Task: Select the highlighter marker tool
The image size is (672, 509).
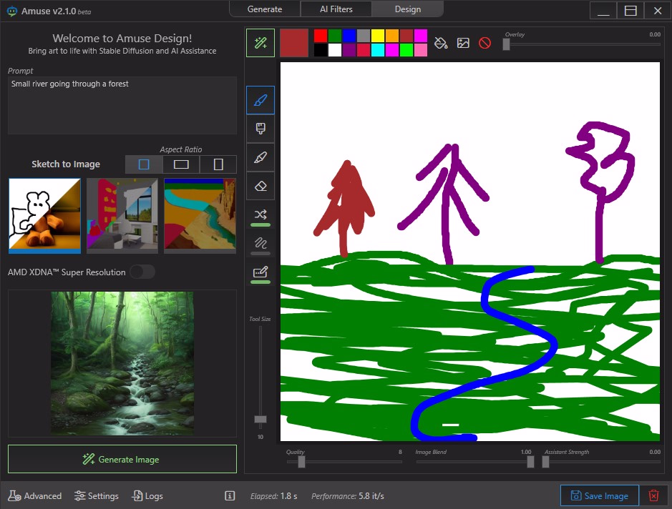Action: coord(260,157)
